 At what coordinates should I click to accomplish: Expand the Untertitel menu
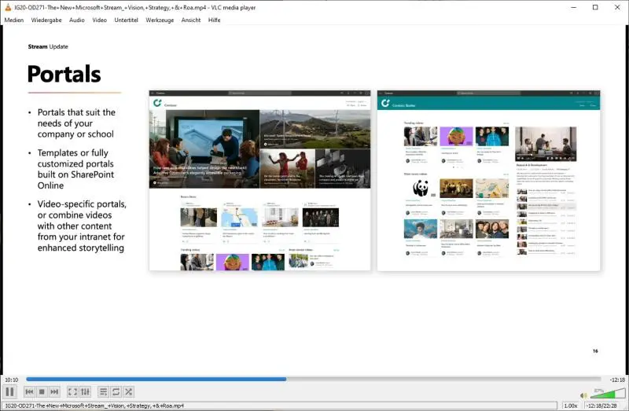126,20
